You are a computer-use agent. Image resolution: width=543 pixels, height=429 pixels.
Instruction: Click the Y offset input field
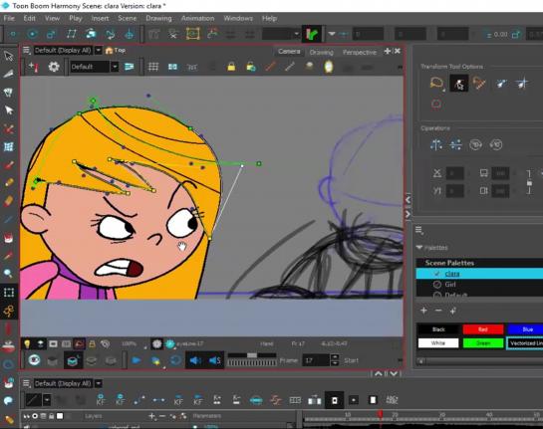[455, 191]
